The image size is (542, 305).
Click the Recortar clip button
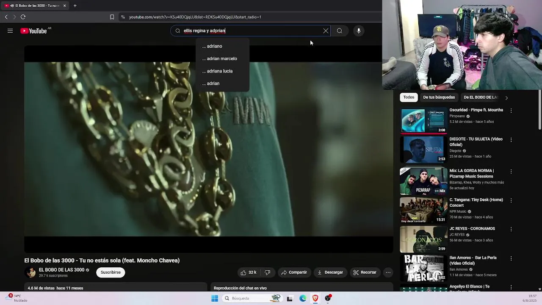(x=365, y=272)
